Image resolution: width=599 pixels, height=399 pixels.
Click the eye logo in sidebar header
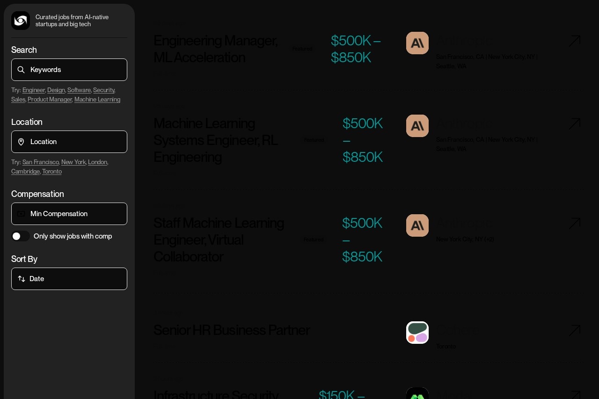click(21, 21)
